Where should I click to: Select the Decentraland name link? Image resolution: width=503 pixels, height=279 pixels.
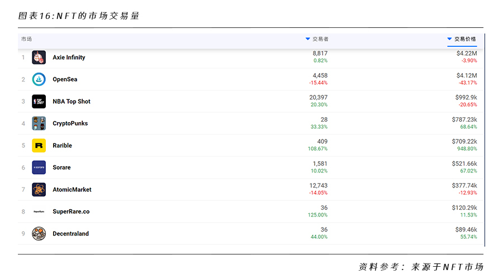click(x=70, y=234)
